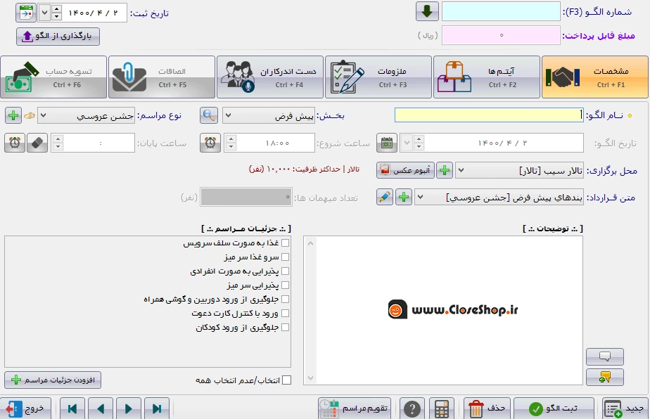This screenshot has height=419, width=650.
Task: Click the green down-arrow beside template number
Action: 427,12
